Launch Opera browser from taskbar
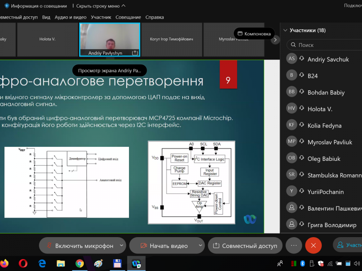Viewport: 362px width, 271px height. tap(23, 263)
